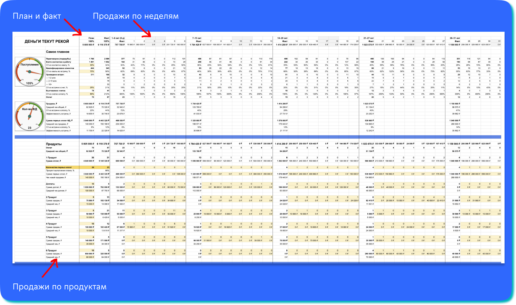This screenshot has width=516, height=305.
Task: Click the Переговоров (лидорубы) row label
Action: (x=58, y=59)
